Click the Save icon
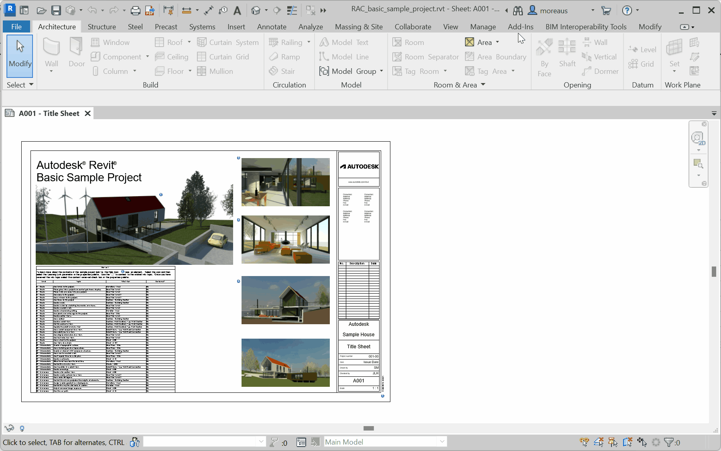This screenshot has width=721, height=451. click(x=56, y=10)
